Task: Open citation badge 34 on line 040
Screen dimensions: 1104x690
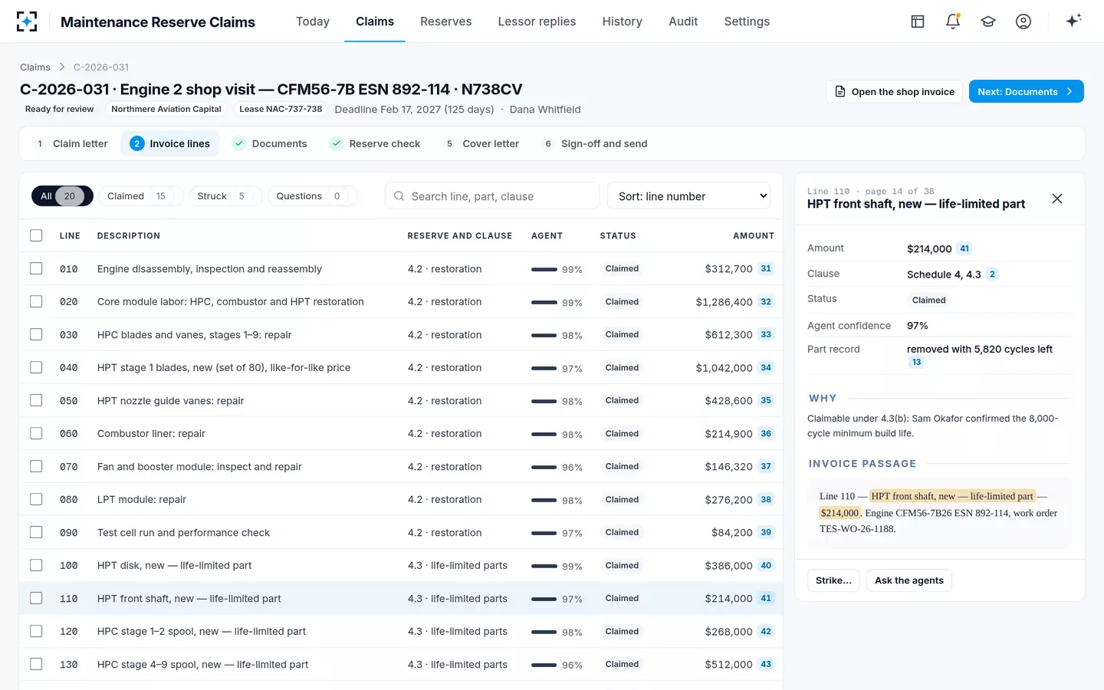Action: (766, 367)
